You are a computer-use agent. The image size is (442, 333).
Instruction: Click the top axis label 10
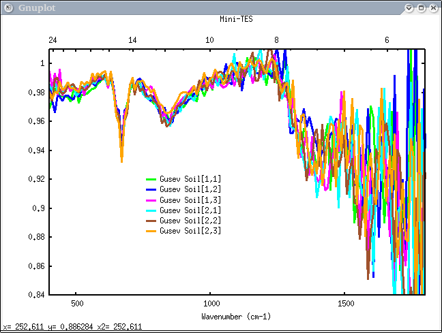(209, 40)
